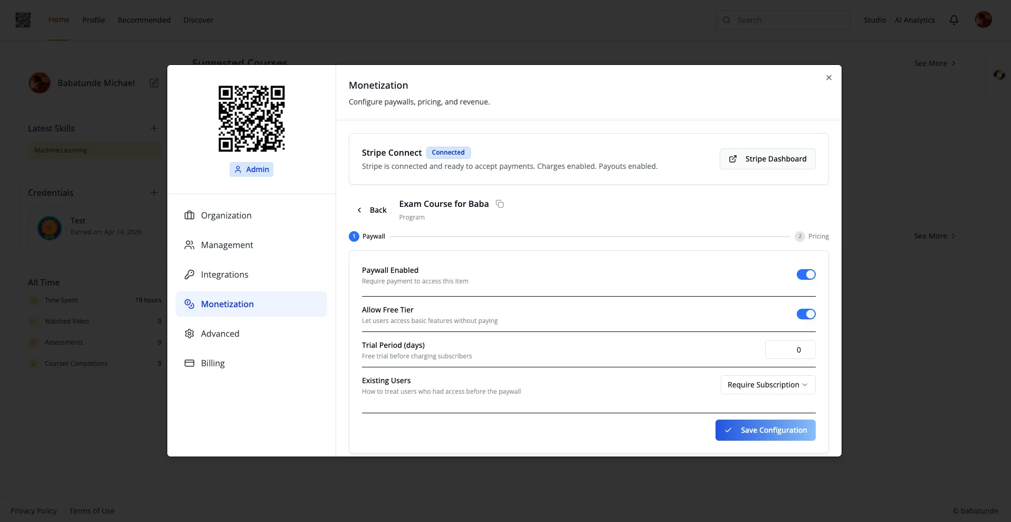Click the Integrations key icon

tap(189, 274)
